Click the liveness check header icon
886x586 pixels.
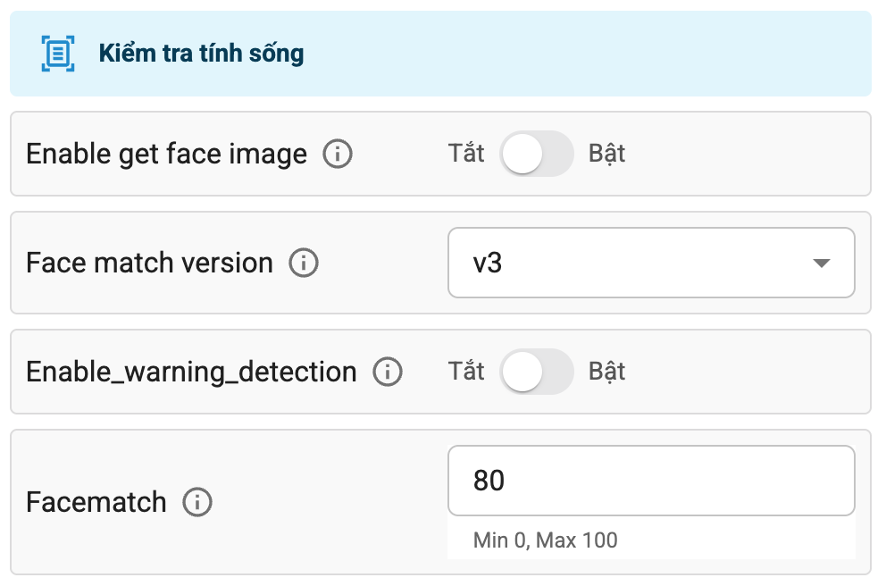pos(58,54)
